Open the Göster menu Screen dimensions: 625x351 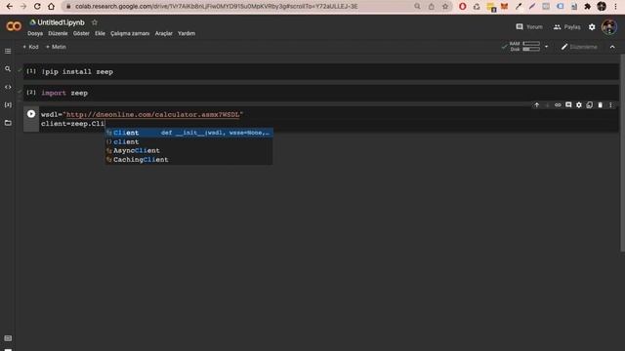(x=81, y=33)
